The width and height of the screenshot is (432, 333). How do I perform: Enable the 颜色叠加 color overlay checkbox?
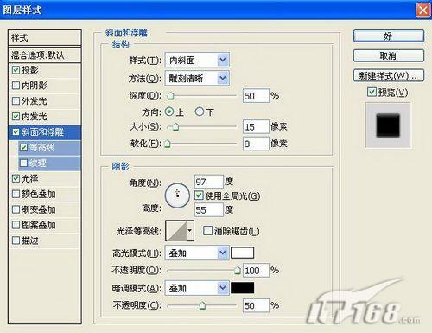16,194
